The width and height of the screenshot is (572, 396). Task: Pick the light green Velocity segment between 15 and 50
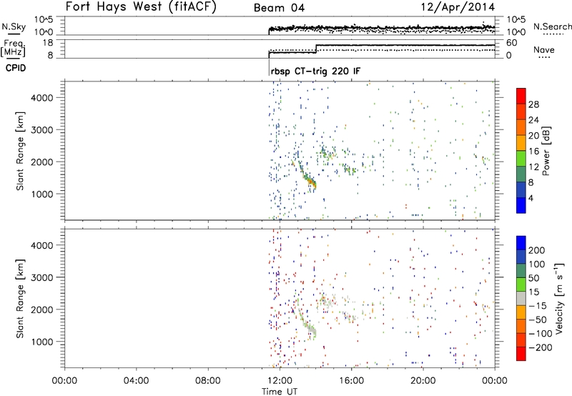[521, 284]
